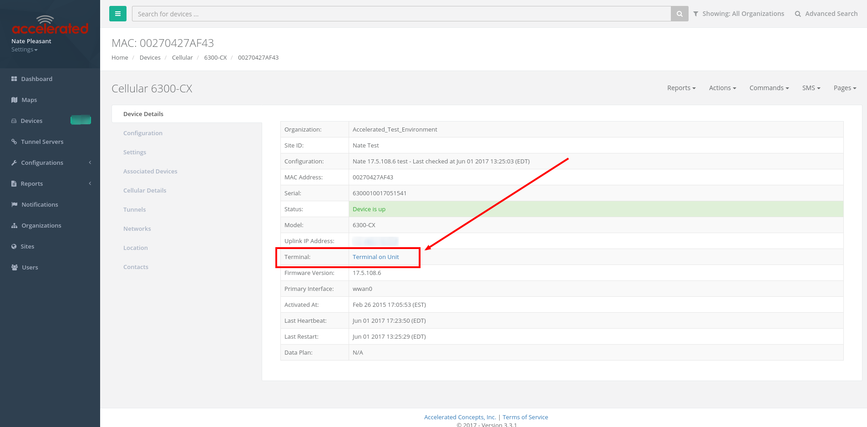The height and width of the screenshot is (427, 867).
Task: Click the Search for devices input field
Action: [x=401, y=14]
